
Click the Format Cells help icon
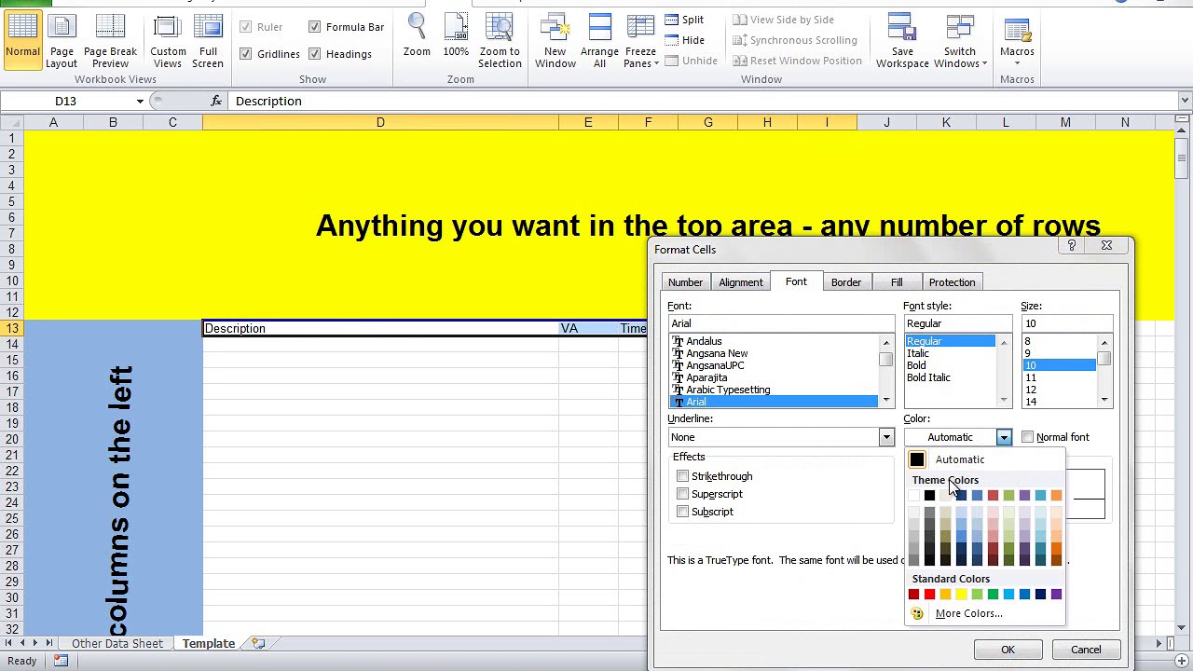tap(1072, 246)
